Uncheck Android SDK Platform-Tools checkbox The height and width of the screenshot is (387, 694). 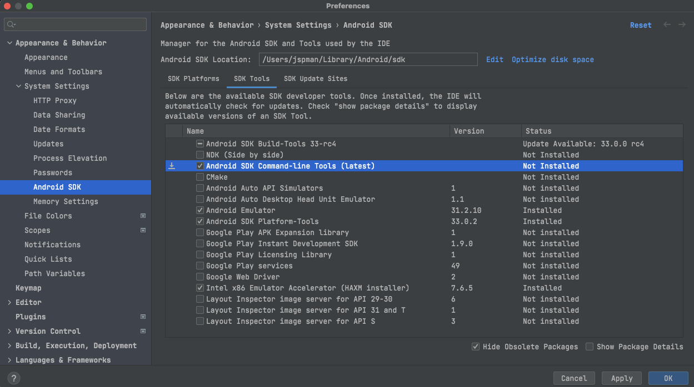(x=200, y=221)
